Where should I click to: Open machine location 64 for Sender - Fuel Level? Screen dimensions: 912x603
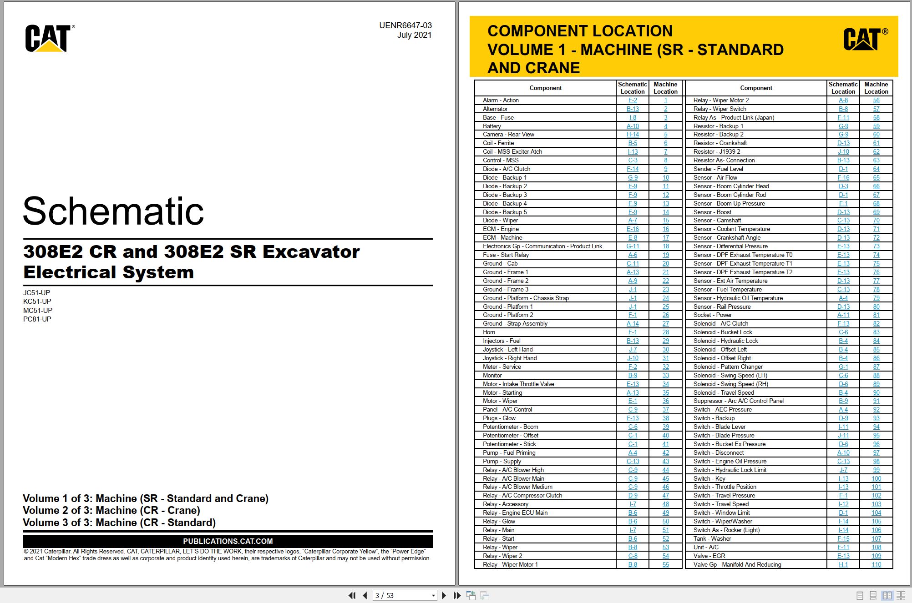pyautogui.click(x=876, y=169)
